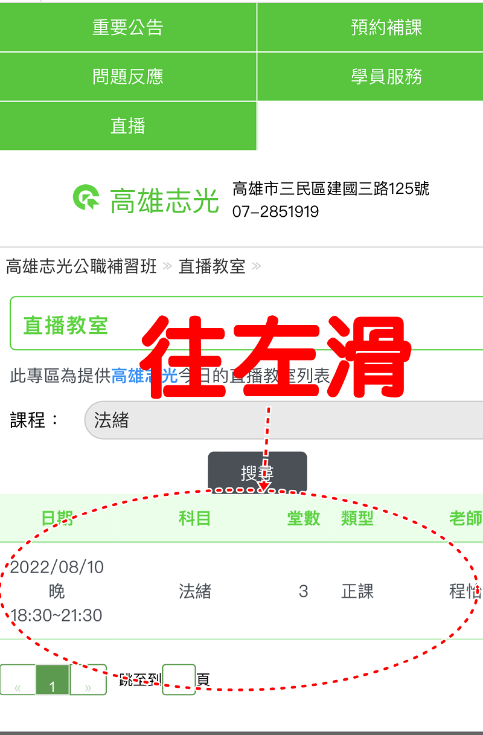Go to previous page with « button
This screenshot has width=483, height=735.
tap(18, 680)
